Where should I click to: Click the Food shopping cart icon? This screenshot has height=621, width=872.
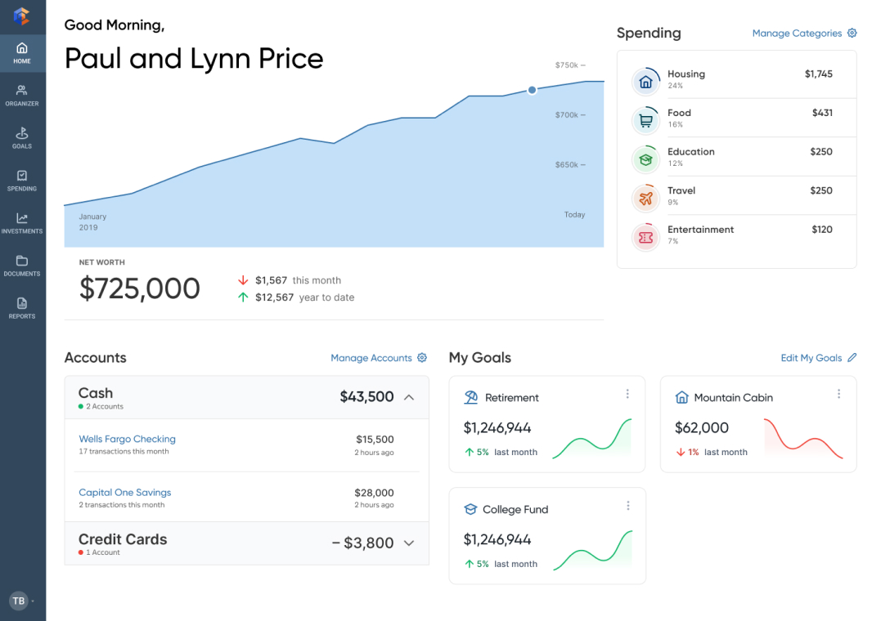coord(645,121)
